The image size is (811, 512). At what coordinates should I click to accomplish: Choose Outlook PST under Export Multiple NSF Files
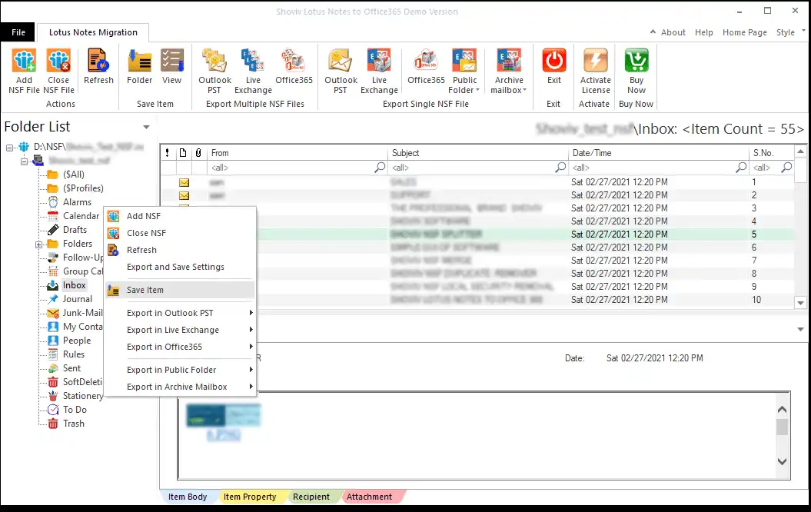(214, 71)
